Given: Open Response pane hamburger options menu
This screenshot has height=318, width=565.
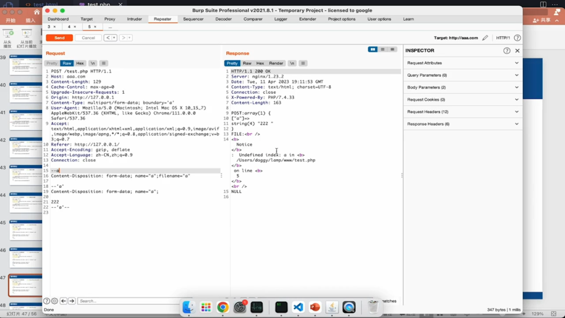Looking at the screenshot, I should pos(303,63).
